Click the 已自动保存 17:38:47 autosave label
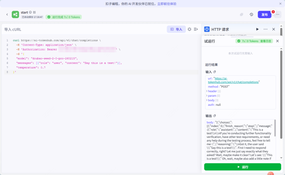 coord(32,17)
